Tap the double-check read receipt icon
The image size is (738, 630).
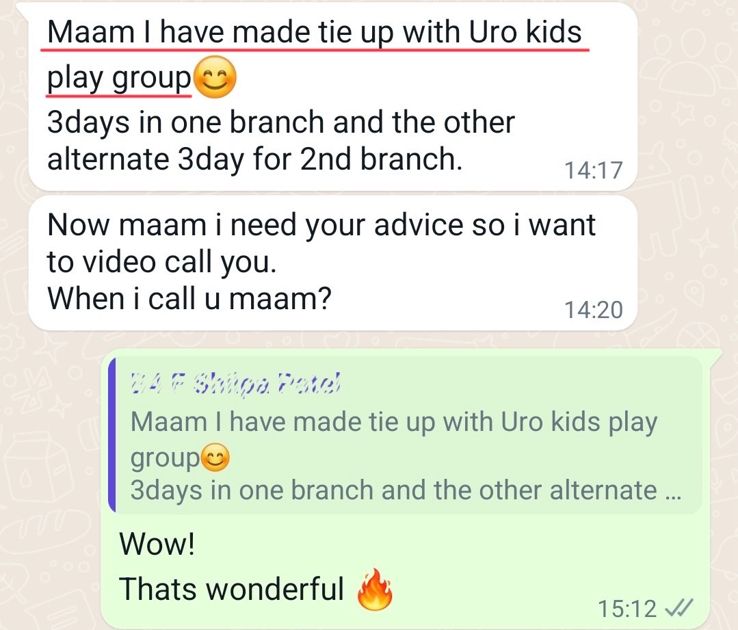pyautogui.click(x=678, y=608)
